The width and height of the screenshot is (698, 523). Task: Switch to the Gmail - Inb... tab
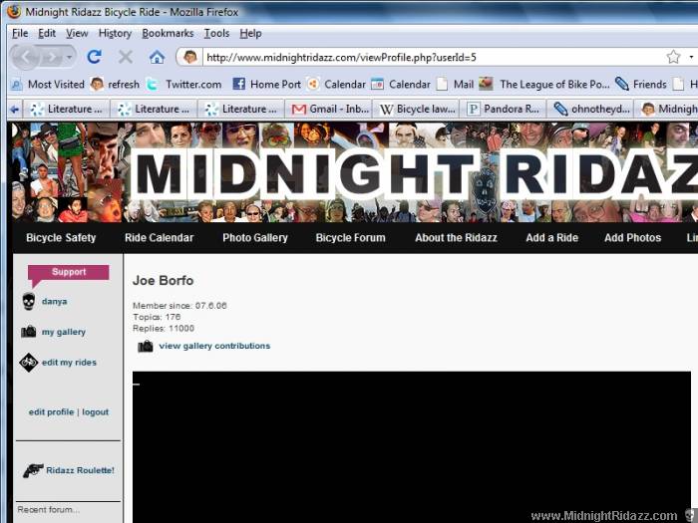[x=328, y=109]
